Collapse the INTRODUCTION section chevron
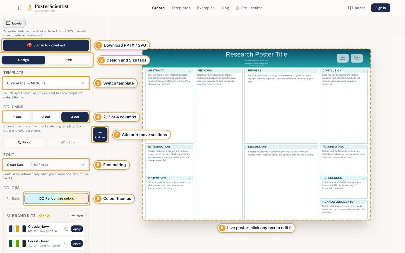The height and width of the screenshot is (253, 405). pyautogui.click(x=189, y=147)
